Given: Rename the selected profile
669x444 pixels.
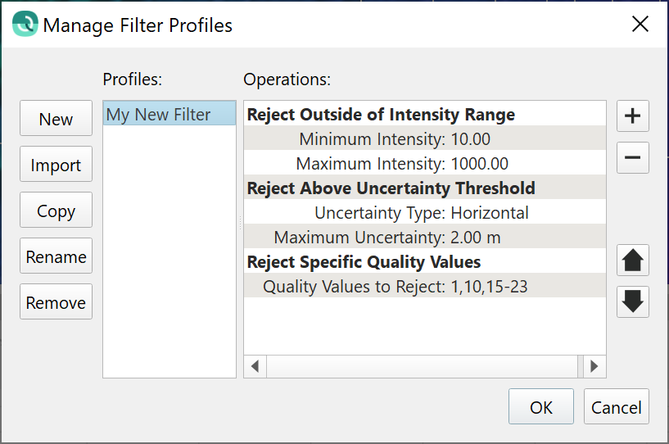Looking at the screenshot, I should click(56, 257).
